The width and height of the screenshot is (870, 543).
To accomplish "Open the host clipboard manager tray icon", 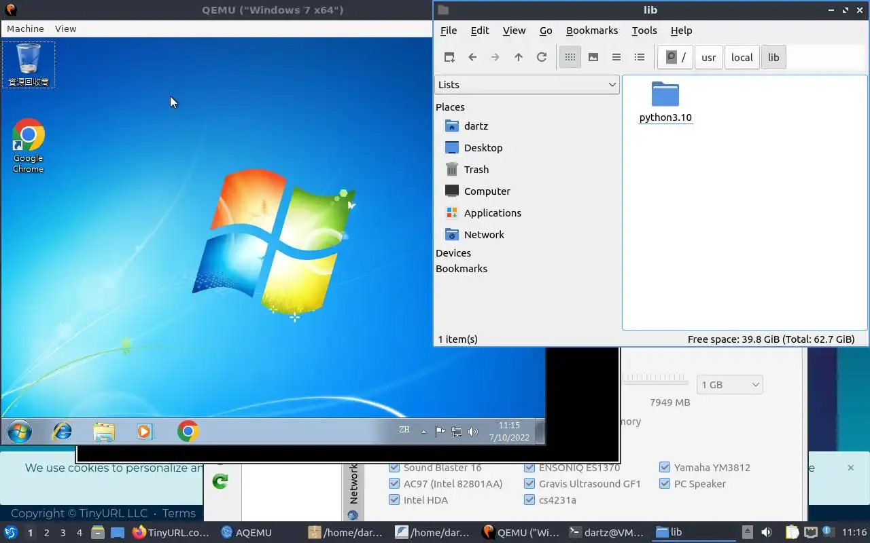I will tap(793, 532).
